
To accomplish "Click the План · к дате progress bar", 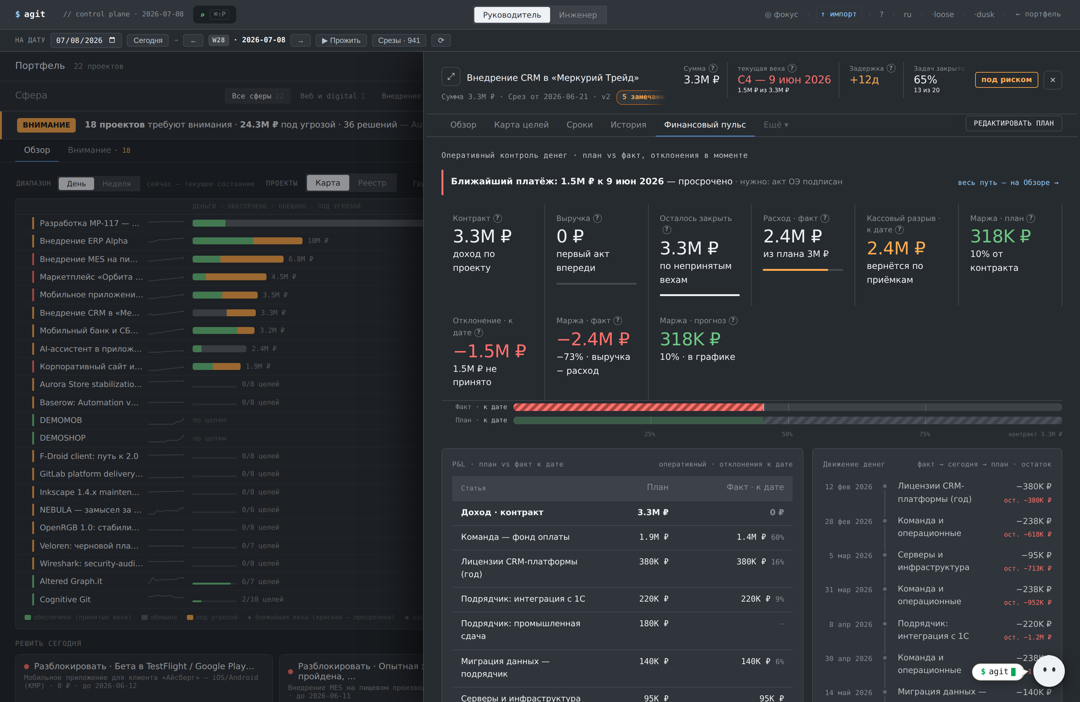I will tap(787, 420).
